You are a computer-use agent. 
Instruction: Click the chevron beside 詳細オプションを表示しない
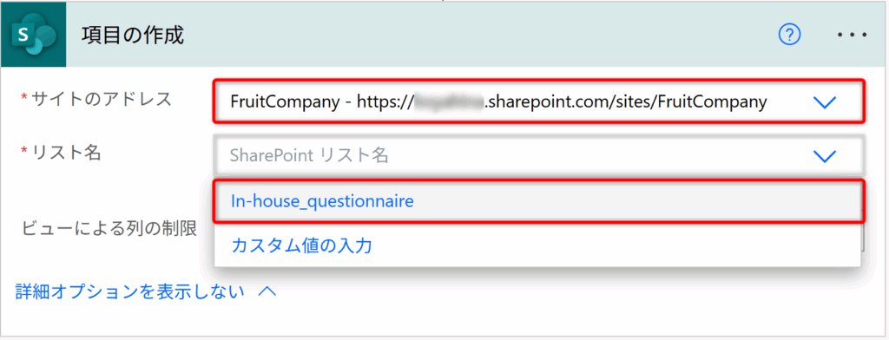coord(267,291)
